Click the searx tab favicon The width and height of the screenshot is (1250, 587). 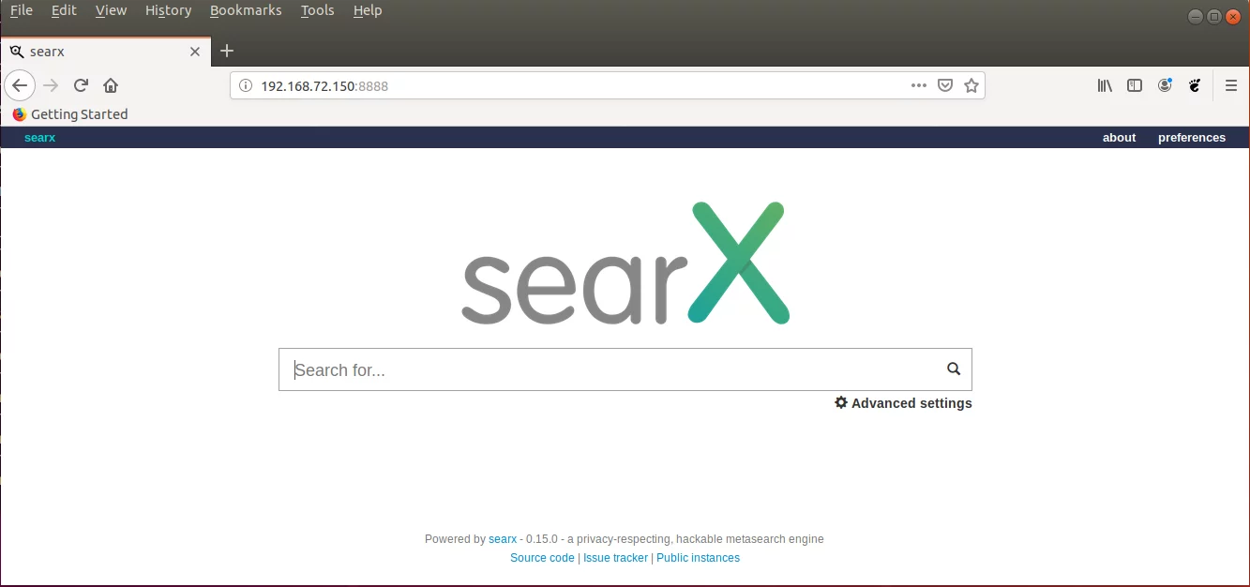[17, 52]
